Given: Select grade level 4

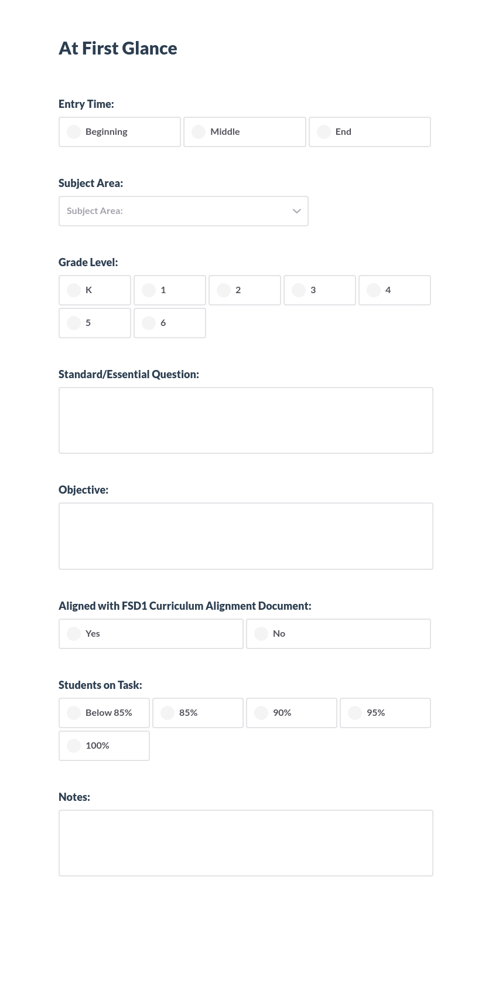Looking at the screenshot, I should pyautogui.click(x=394, y=290).
